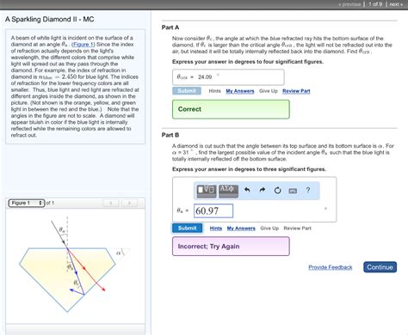
Task: Click Give Up in Part A
Action: click(269, 91)
